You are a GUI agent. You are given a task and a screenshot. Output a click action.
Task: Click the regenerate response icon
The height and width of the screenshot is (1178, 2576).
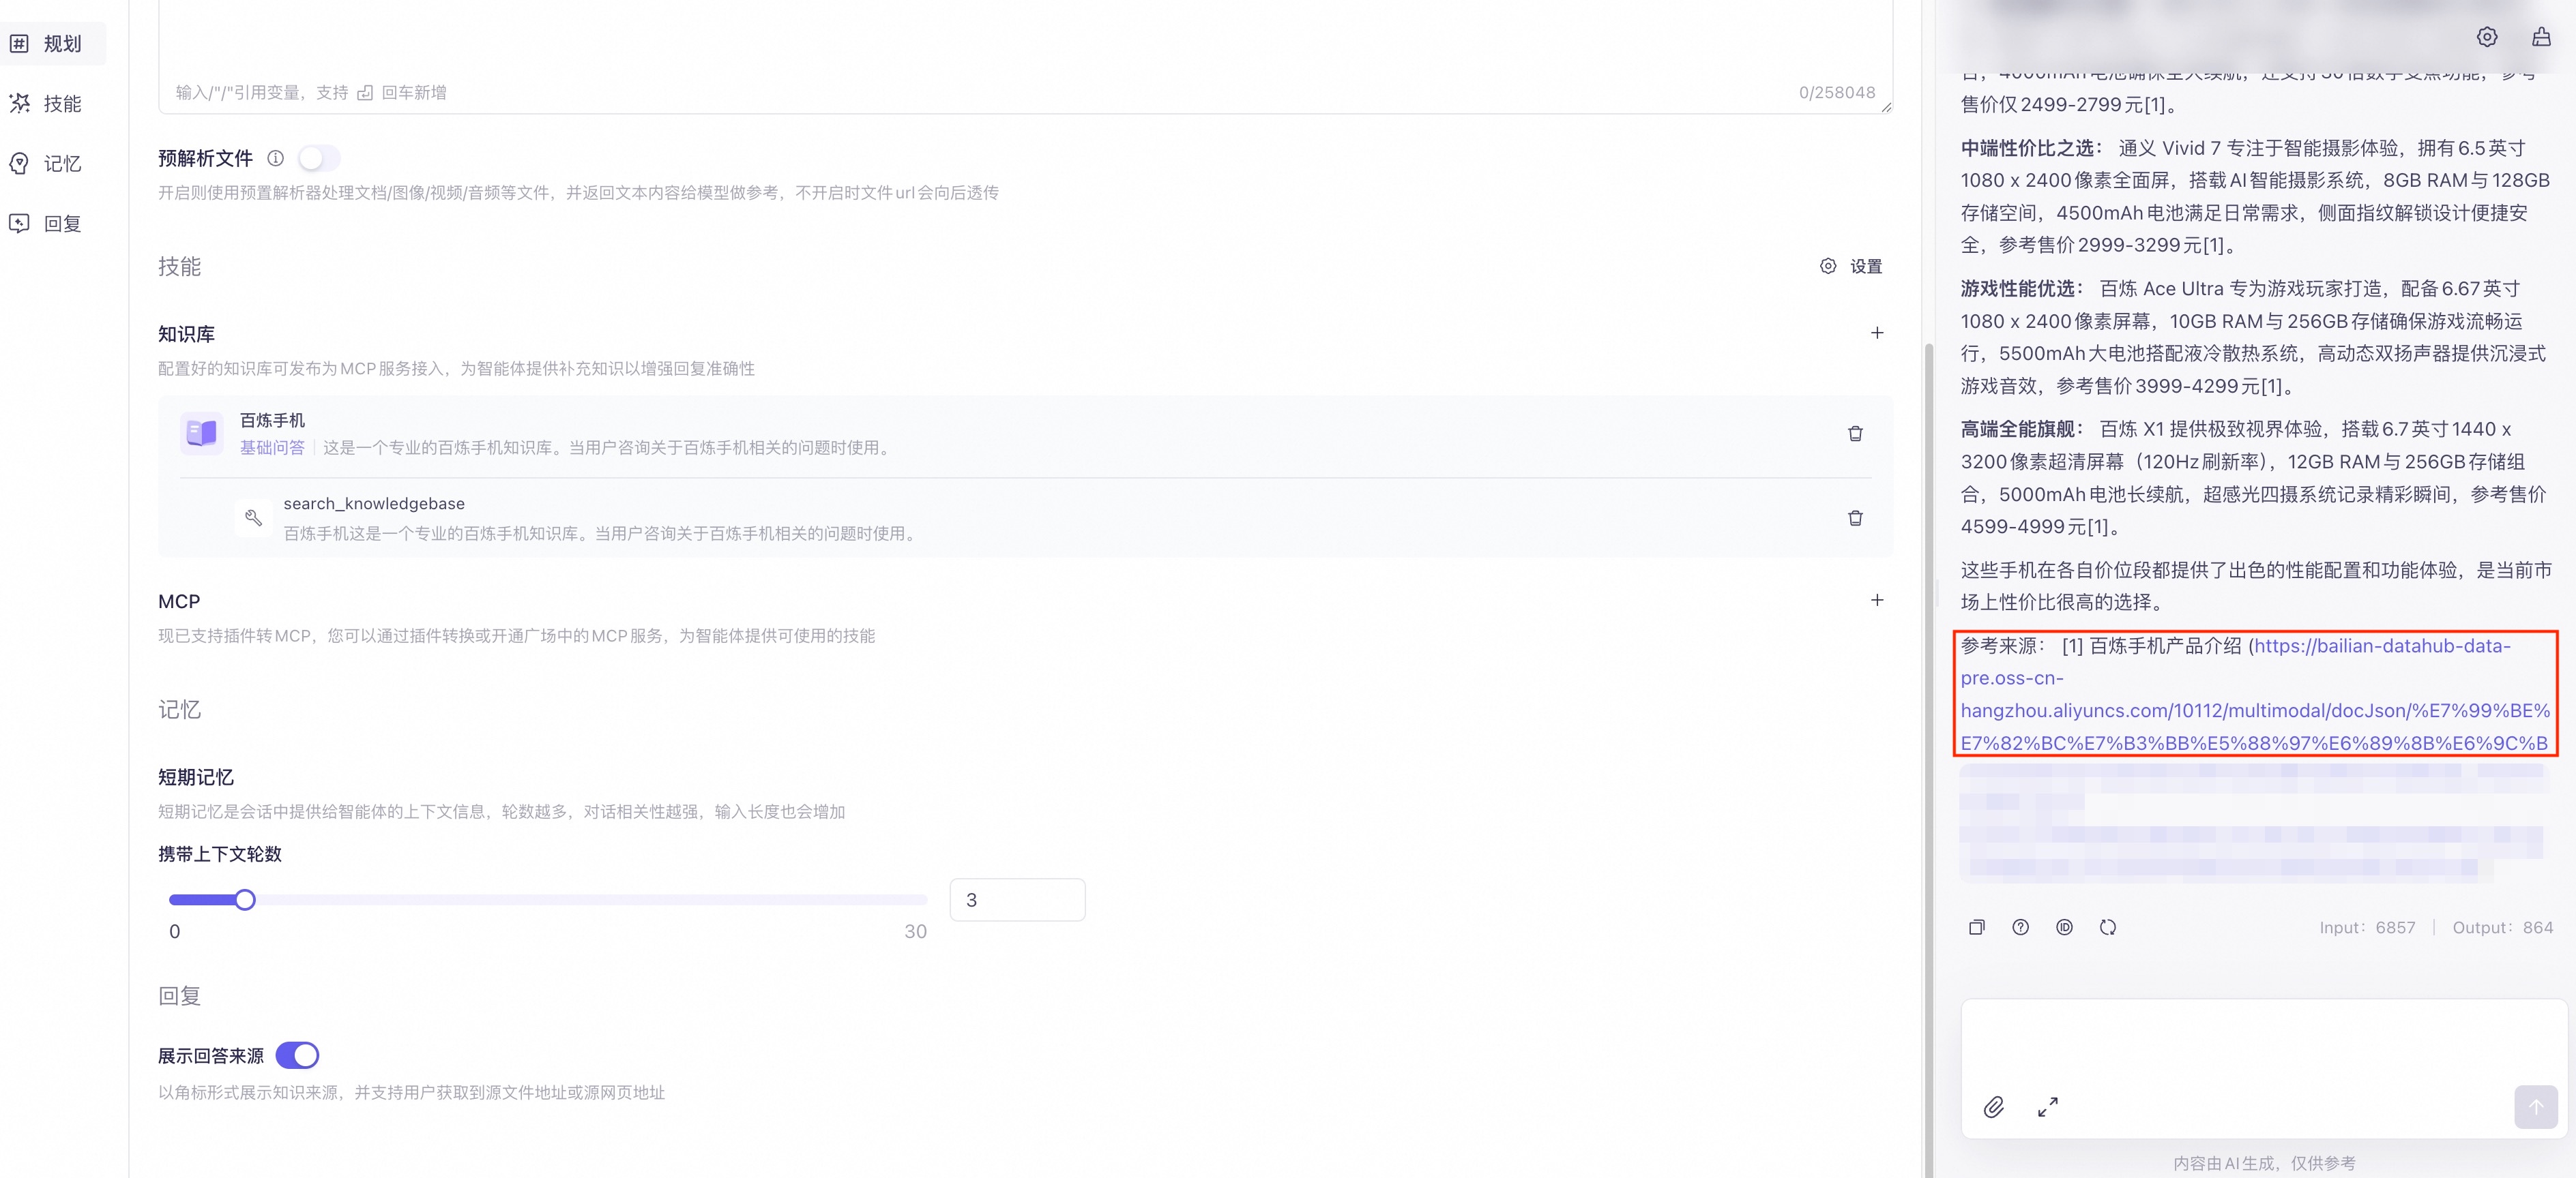2108,927
